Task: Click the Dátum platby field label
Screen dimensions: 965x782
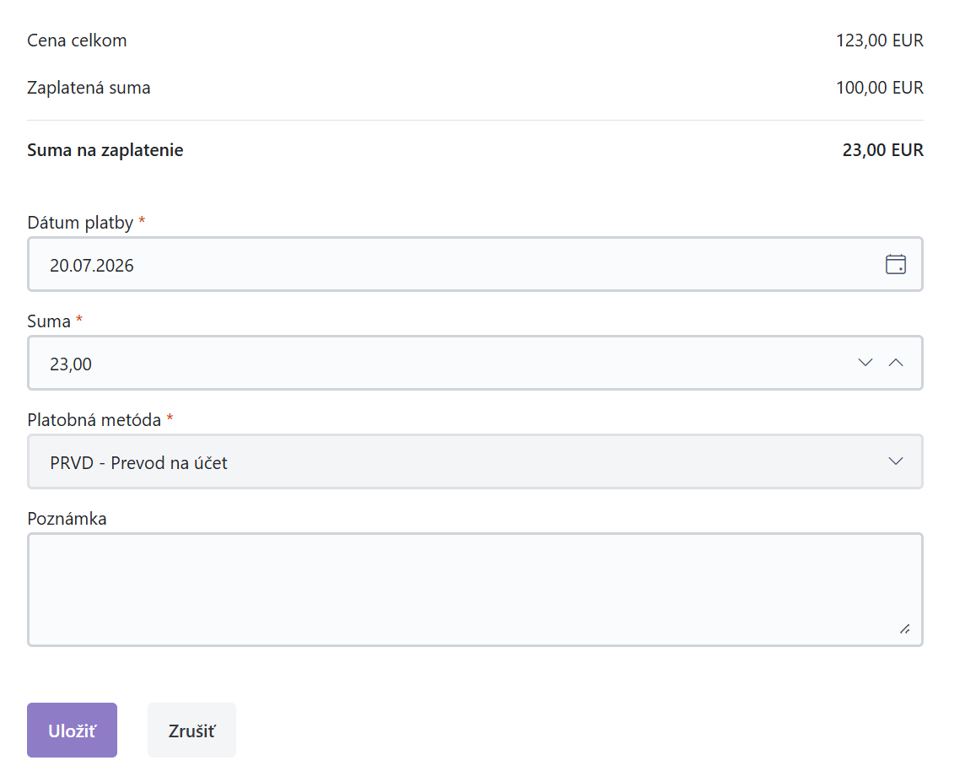Action: coord(81,222)
